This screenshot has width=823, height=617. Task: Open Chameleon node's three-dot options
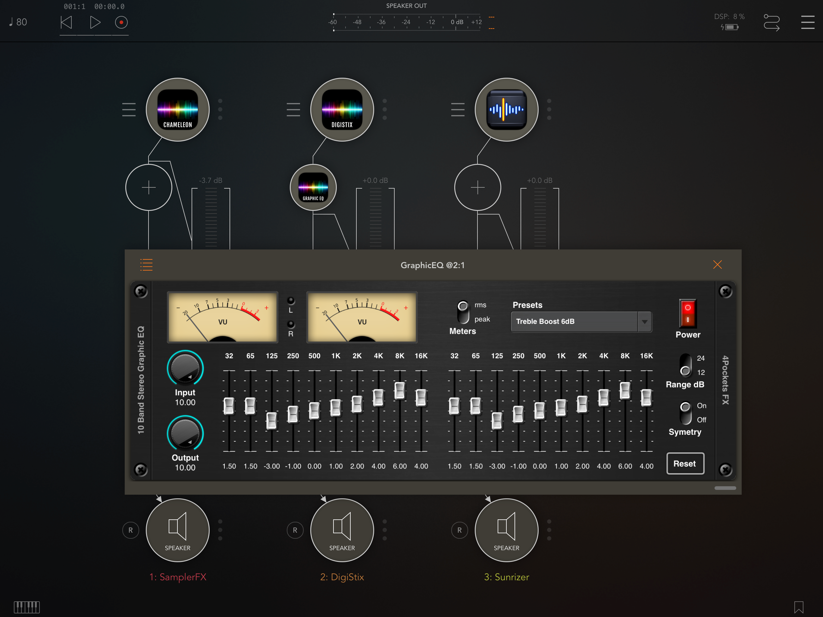click(220, 109)
